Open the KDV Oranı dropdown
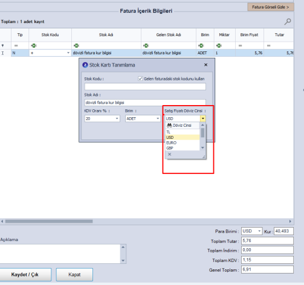The image size is (304, 285). (x=117, y=118)
